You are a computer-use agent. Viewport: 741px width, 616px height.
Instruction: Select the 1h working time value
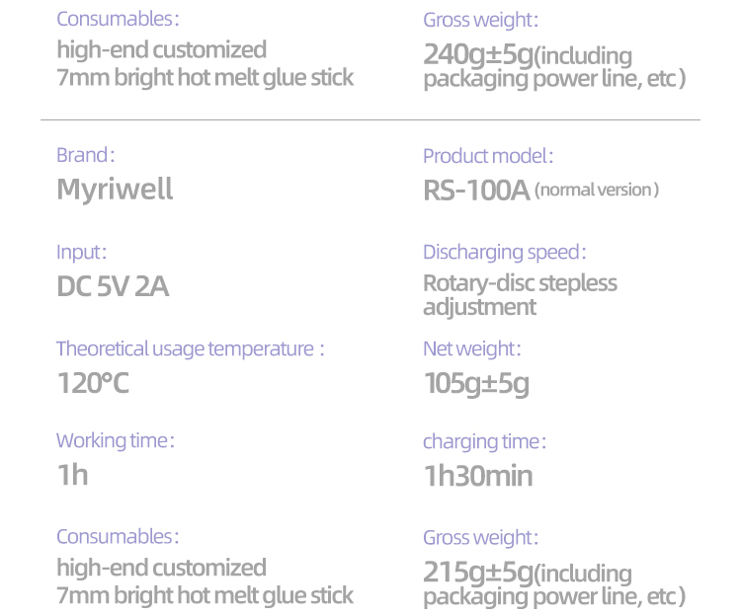pyautogui.click(x=72, y=475)
